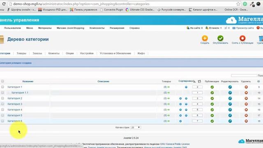
Task: Check the checkbox for Категория 2
Action: tap(2, 98)
